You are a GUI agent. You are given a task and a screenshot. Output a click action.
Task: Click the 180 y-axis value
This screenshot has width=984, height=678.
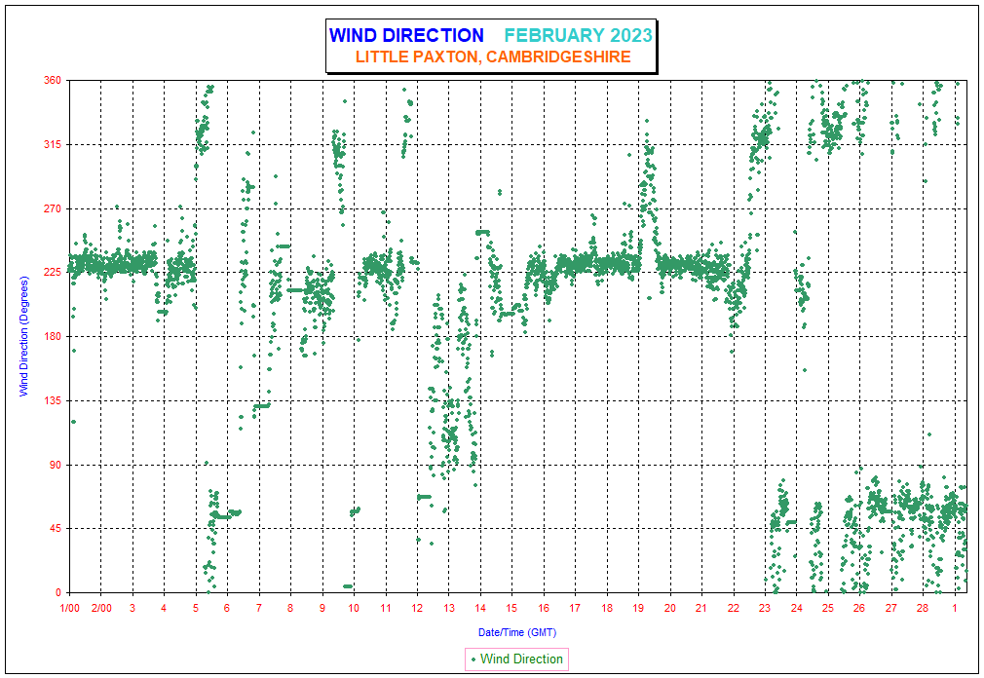coord(53,336)
